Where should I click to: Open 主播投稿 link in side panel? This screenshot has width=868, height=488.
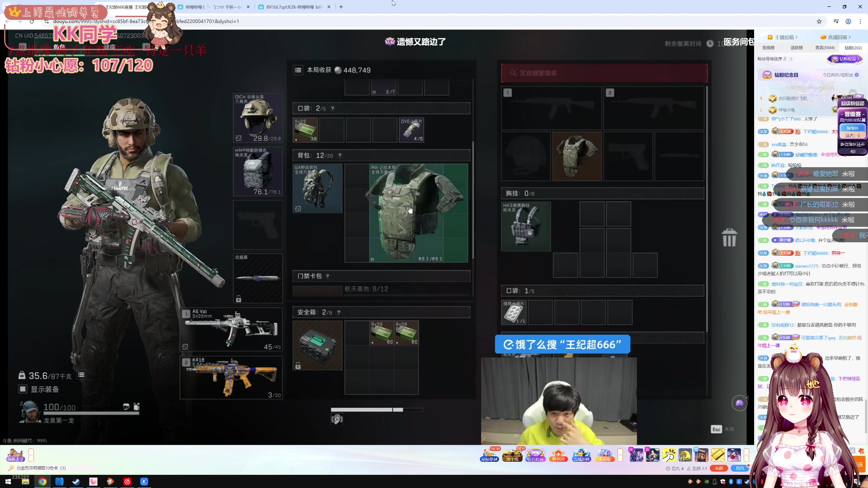point(783,37)
